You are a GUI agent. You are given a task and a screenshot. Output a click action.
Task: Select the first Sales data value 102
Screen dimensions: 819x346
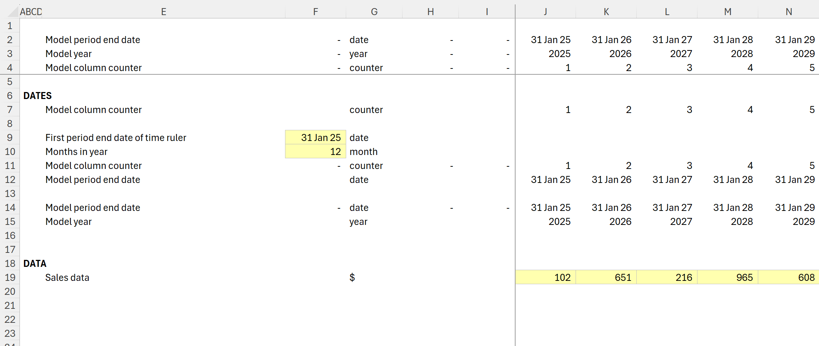click(545, 277)
